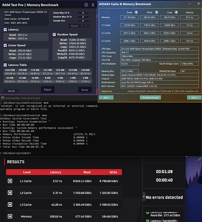
Task: Click Latency column header in Results
Action: click(x=56, y=172)
